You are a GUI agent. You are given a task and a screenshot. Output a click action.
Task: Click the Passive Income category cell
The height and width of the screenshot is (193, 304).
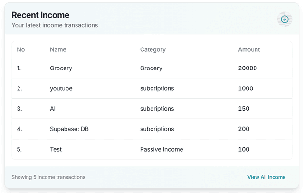[x=161, y=149]
